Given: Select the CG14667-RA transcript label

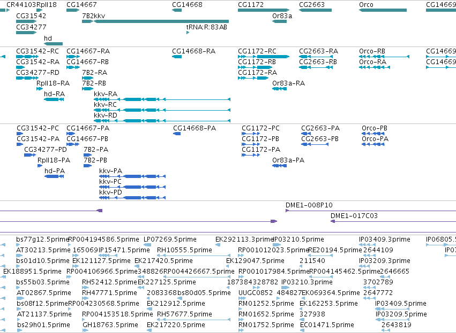Looking at the screenshot, I should (88, 51).
